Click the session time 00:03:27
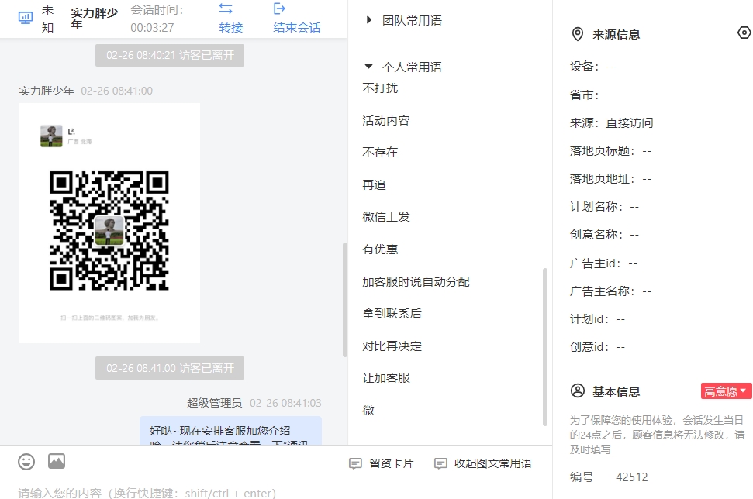This screenshot has width=753, height=499. coord(152,27)
